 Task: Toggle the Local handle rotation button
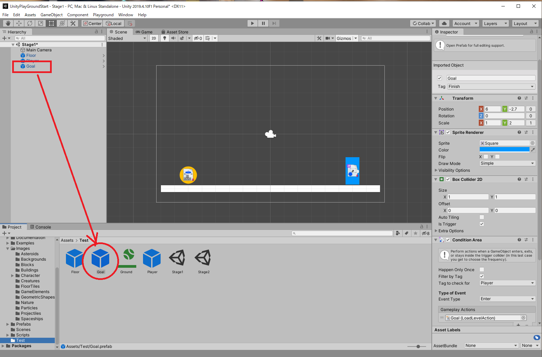(x=114, y=23)
